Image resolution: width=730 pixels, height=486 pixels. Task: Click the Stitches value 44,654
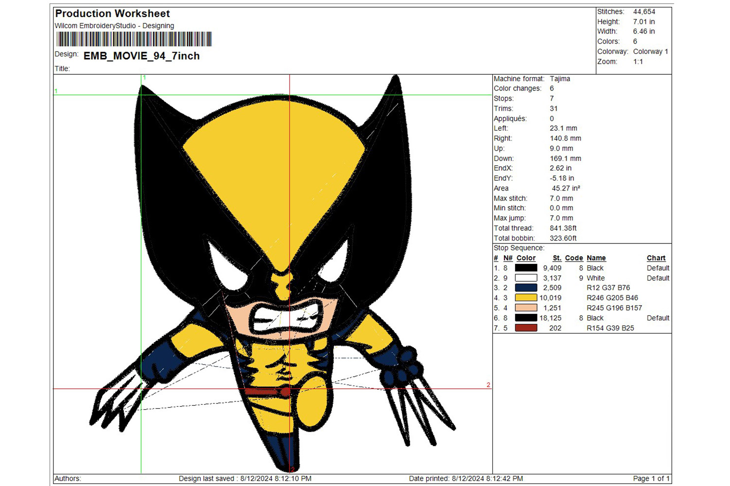644,12
